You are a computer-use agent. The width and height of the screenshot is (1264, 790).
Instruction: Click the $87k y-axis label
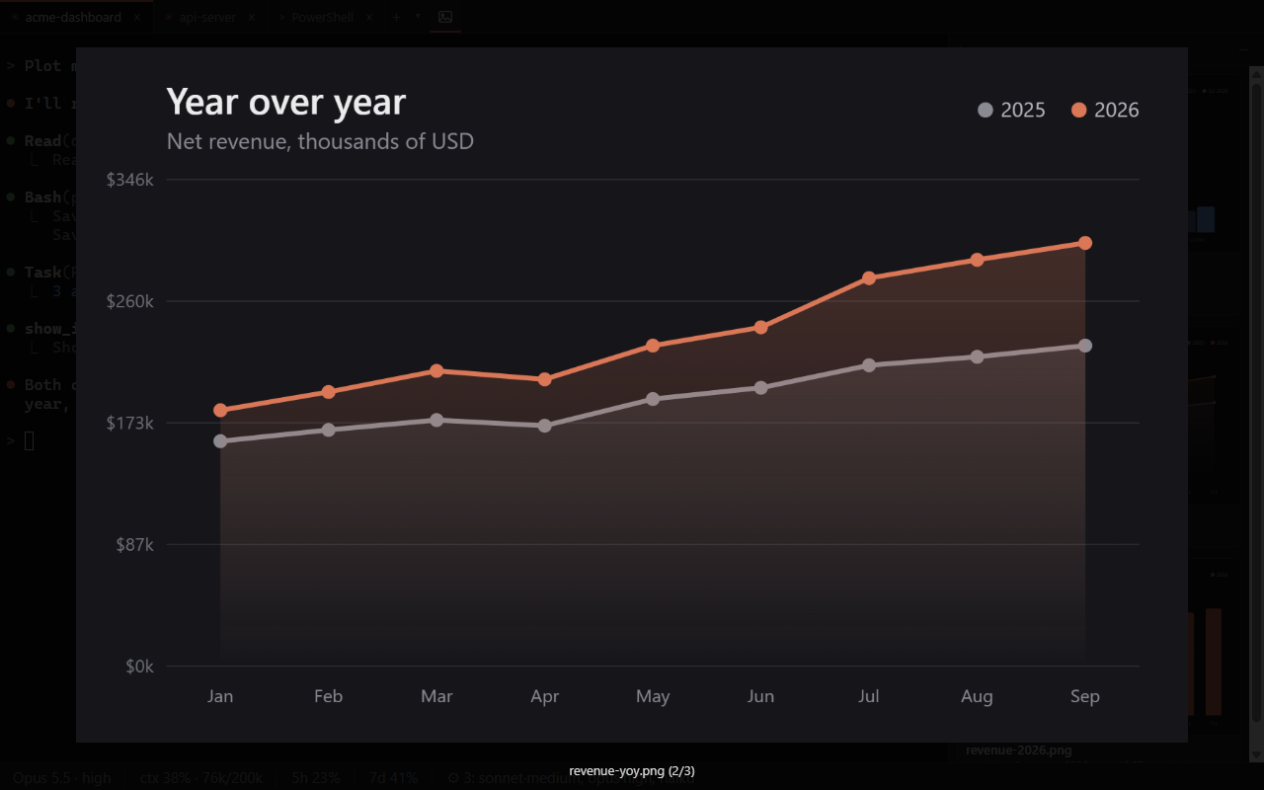click(135, 544)
